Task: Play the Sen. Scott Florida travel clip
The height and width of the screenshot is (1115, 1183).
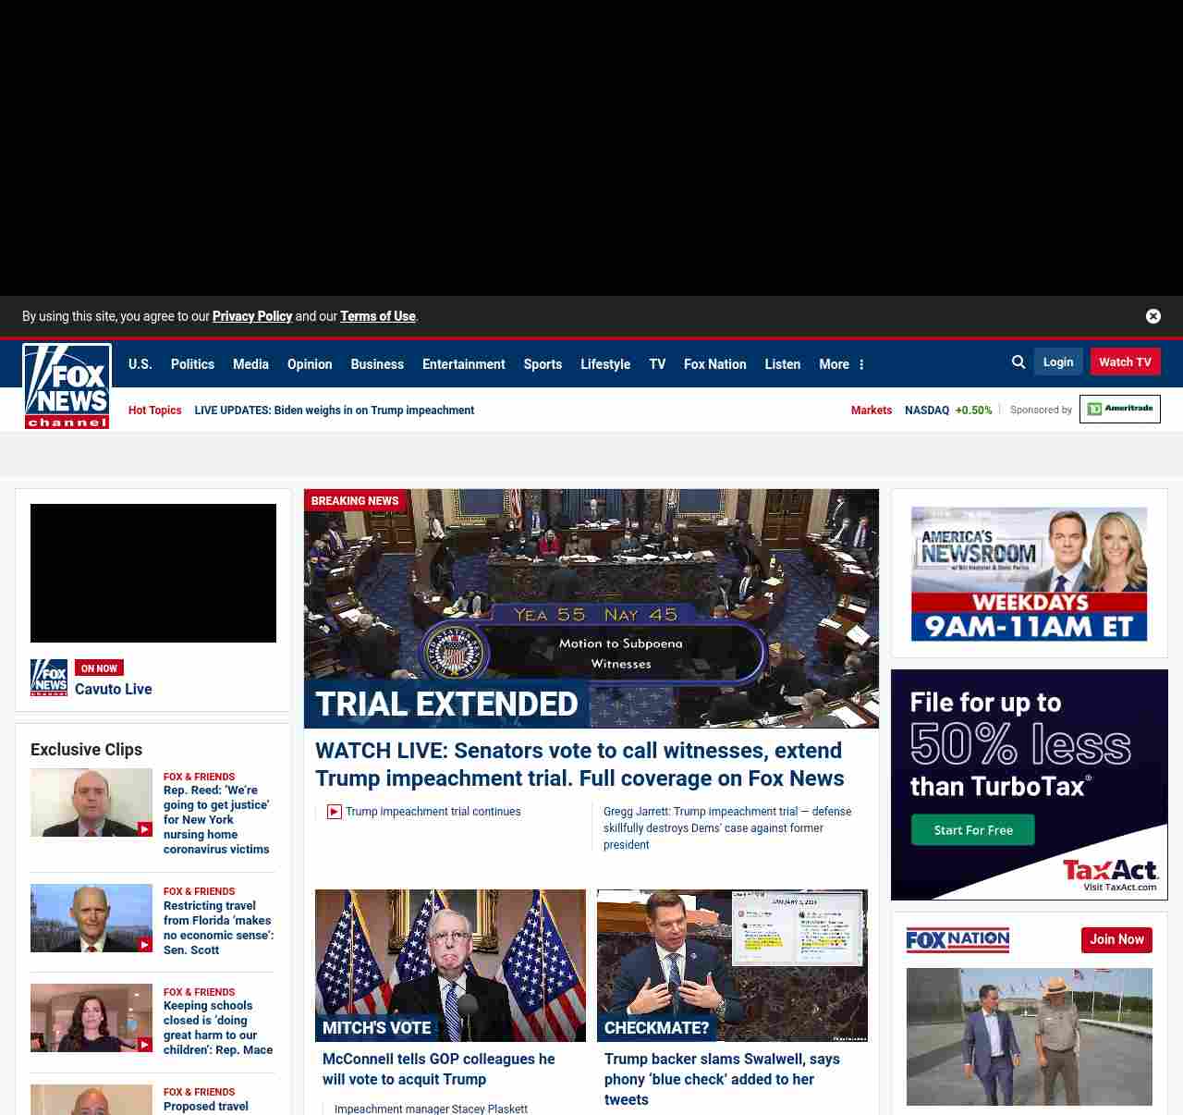Action: [91, 918]
